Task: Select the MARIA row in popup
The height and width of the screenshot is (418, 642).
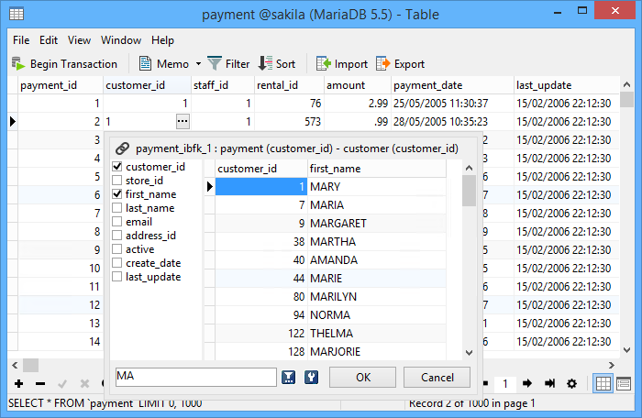Action: pyautogui.click(x=331, y=204)
